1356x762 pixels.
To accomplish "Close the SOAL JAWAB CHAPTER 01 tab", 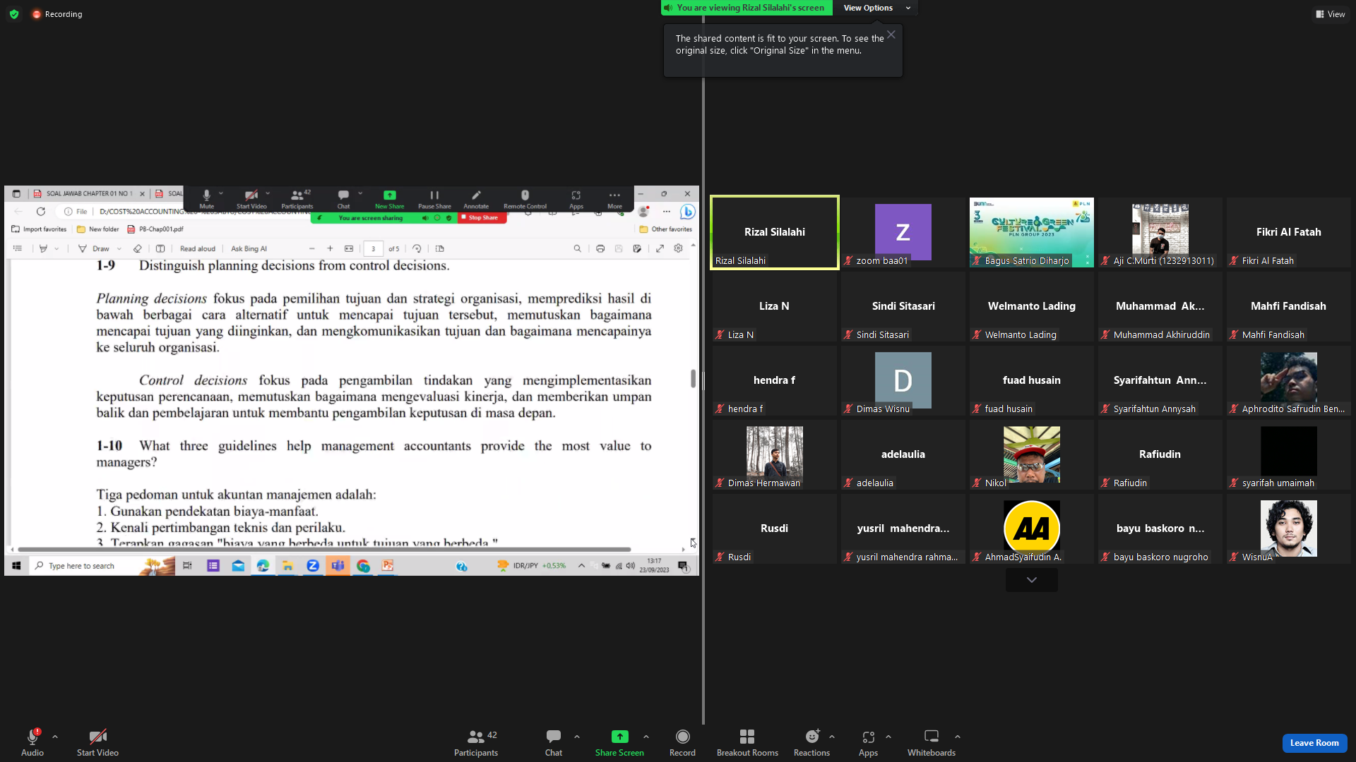I will (143, 193).
